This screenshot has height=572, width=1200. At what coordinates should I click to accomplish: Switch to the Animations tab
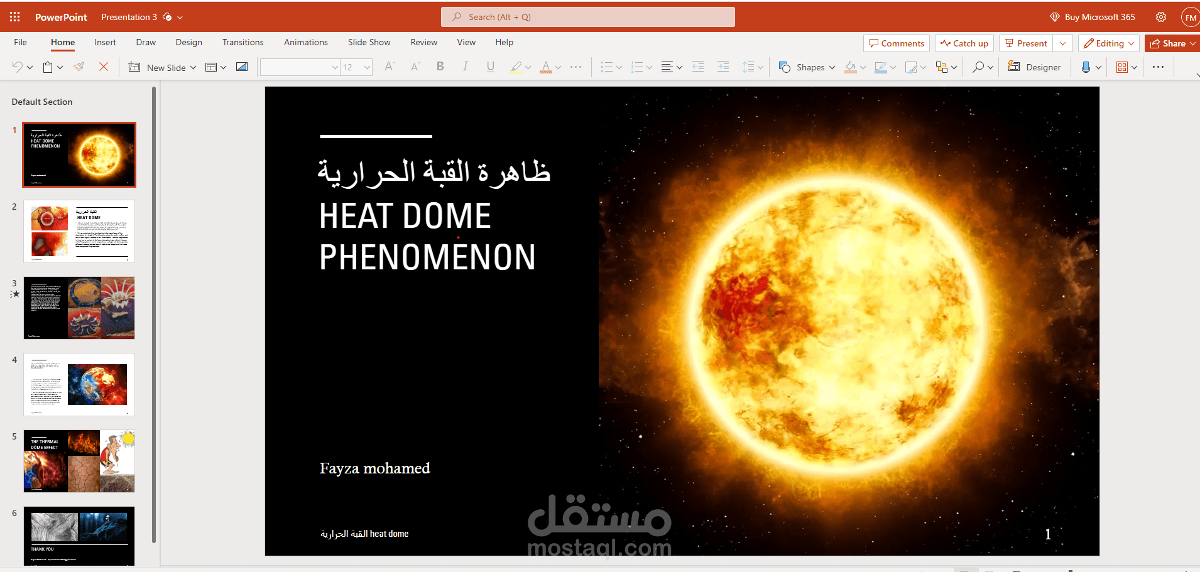point(305,42)
